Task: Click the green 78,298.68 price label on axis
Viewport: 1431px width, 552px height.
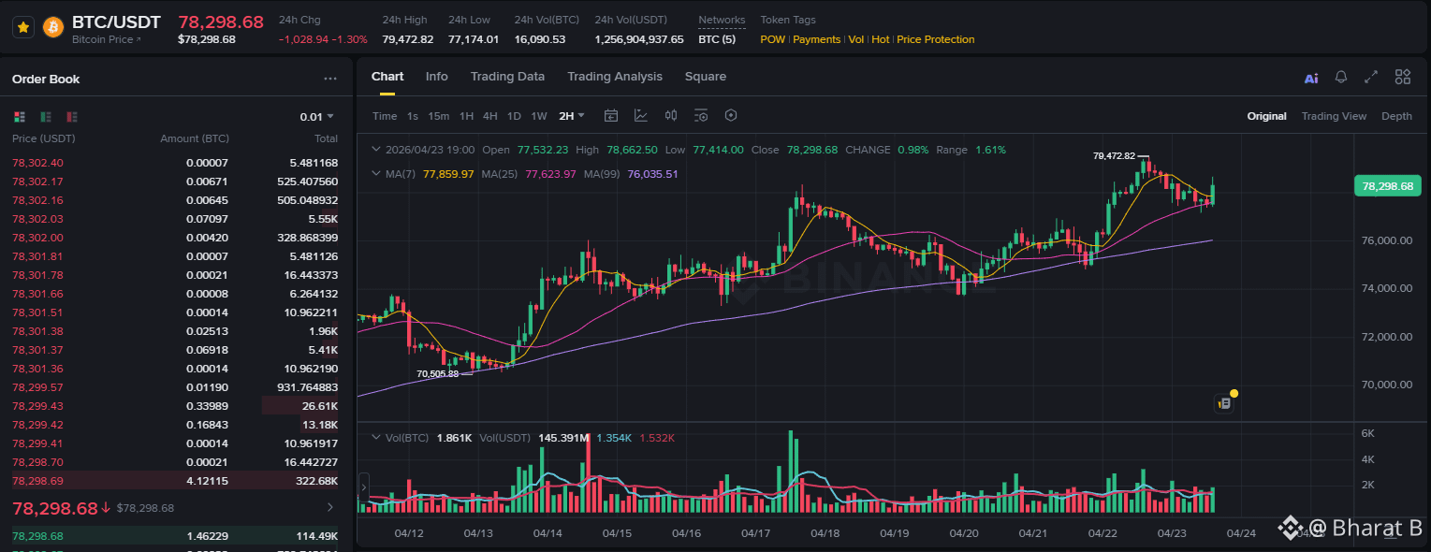Action: click(x=1387, y=186)
